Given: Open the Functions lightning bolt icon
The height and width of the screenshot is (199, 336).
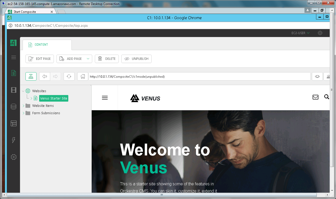Looking at the screenshot, I should point(14,140).
